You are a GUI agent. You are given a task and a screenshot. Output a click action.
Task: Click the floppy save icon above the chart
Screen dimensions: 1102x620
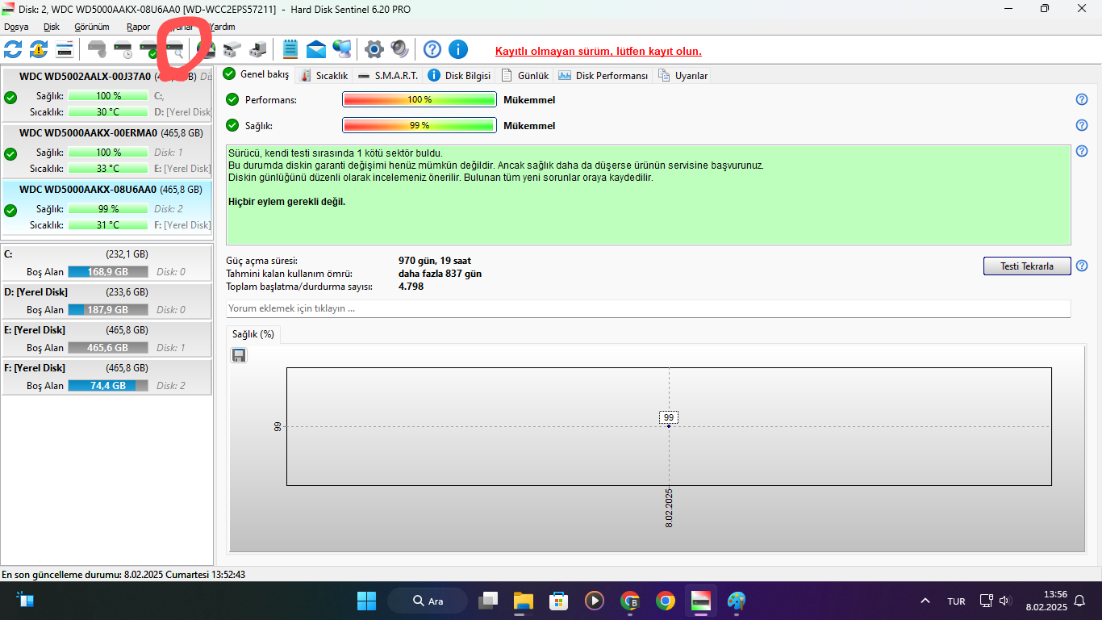[x=239, y=355]
